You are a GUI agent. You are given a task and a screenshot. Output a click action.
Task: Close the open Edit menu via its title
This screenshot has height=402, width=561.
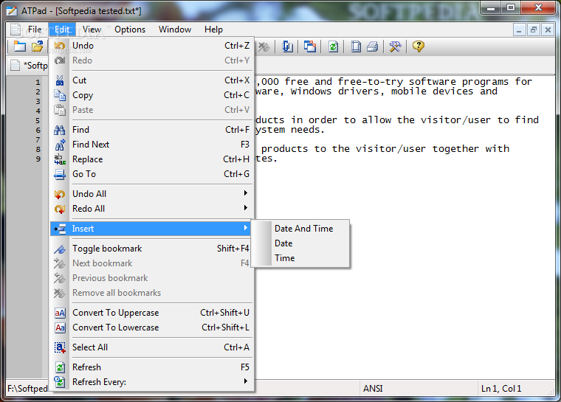pyautogui.click(x=62, y=30)
